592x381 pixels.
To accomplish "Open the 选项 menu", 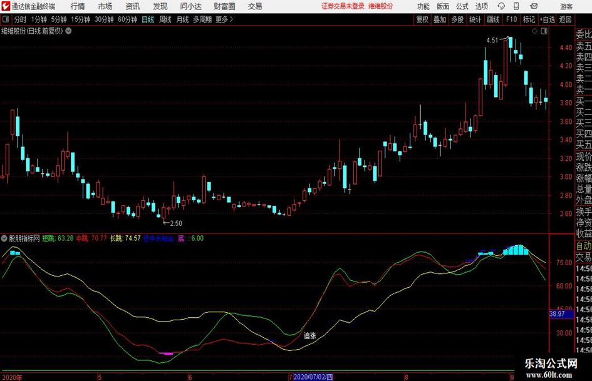I will click(x=481, y=6).
